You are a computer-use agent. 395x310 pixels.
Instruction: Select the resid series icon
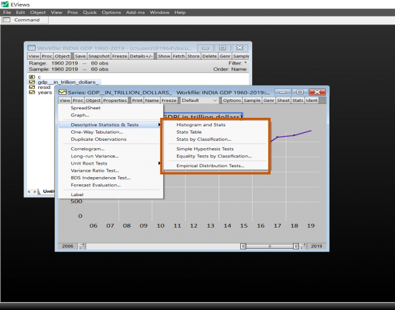pyautogui.click(x=32, y=87)
